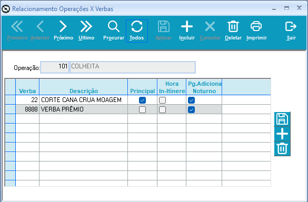Print with Imprimir printer icon
This screenshot has height=202, width=308.
tap(256, 31)
